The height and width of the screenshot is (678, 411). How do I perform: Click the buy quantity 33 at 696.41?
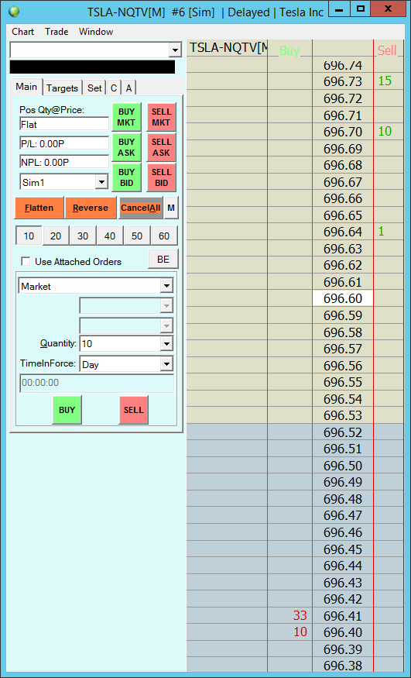click(x=300, y=616)
